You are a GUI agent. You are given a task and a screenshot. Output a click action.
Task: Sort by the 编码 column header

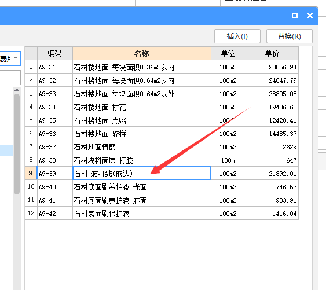55,53
